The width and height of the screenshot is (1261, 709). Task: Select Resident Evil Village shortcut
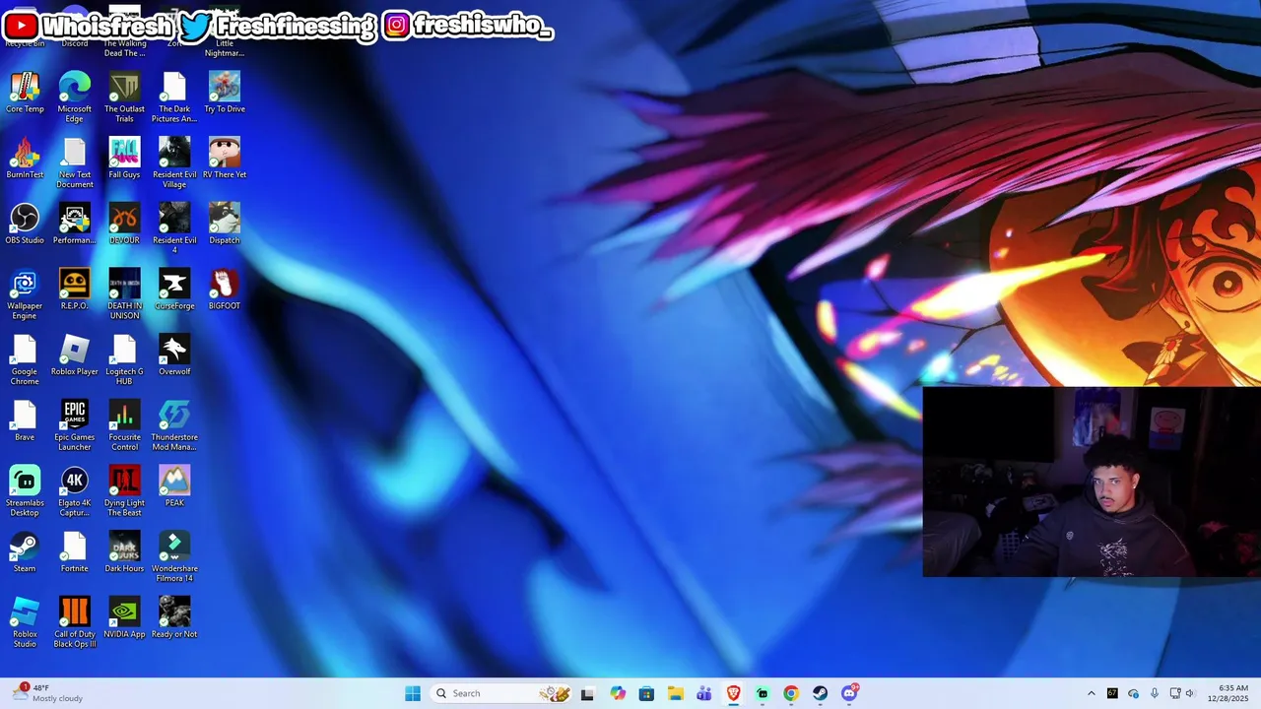(x=174, y=163)
